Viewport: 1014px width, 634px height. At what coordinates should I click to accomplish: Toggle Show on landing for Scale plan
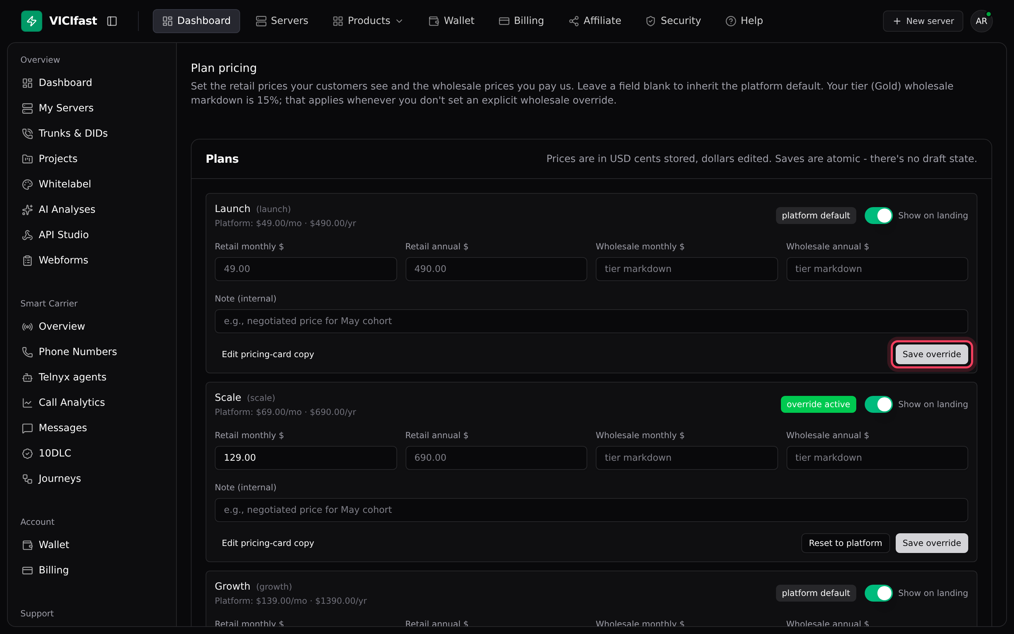pyautogui.click(x=879, y=404)
